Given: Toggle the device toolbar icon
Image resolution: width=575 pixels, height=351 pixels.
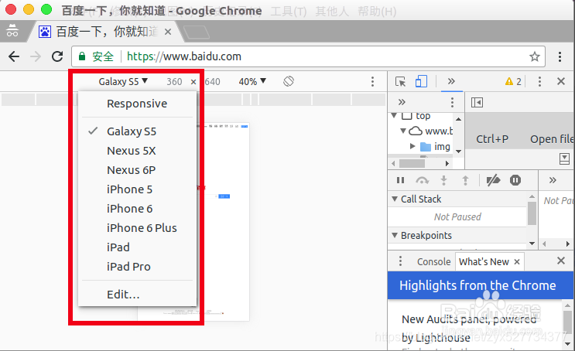Looking at the screenshot, I should pyautogui.click(x=421, y=81).
